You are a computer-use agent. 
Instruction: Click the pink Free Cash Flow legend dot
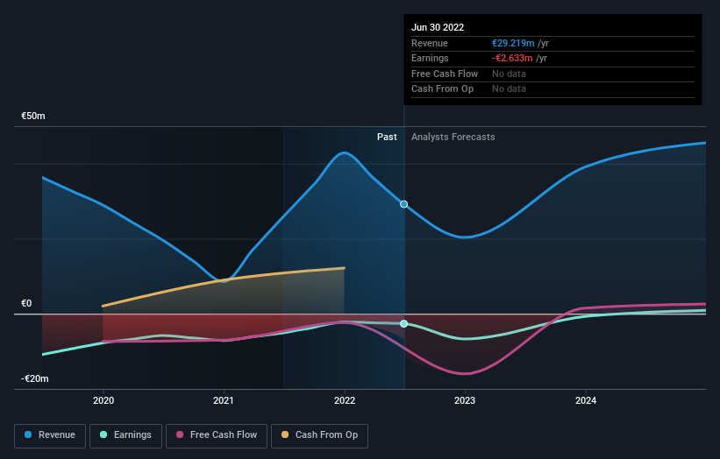[x=180, y=434]
